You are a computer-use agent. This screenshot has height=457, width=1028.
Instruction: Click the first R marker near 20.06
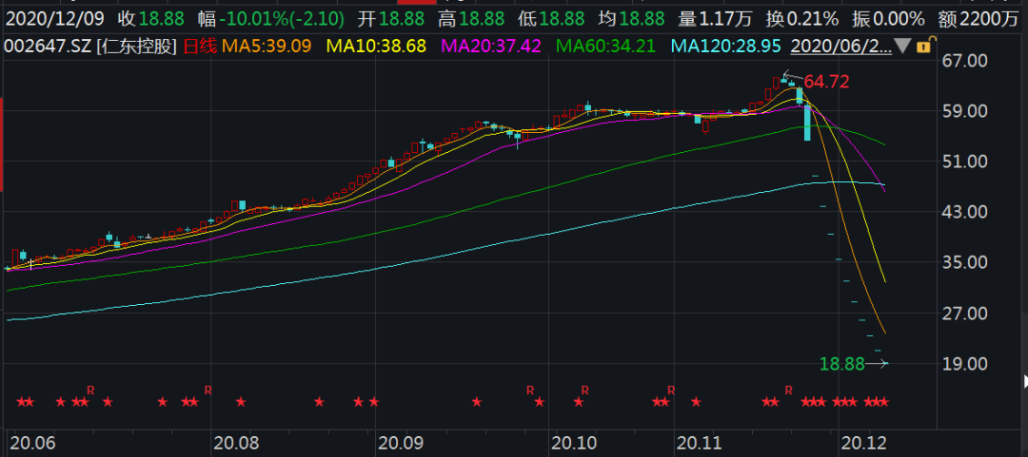(90, 390)
